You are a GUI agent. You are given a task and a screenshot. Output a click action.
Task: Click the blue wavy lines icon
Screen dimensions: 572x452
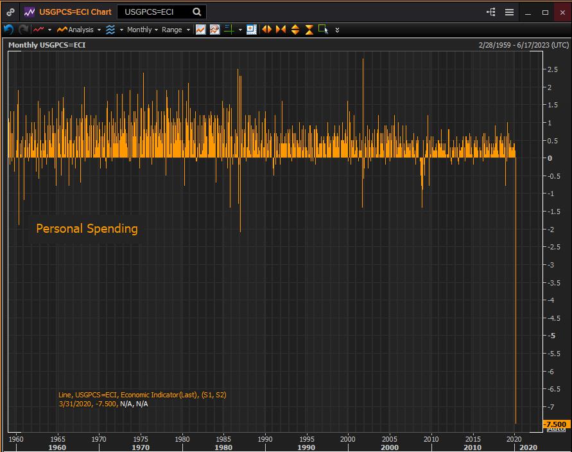(x=110, y=30)
